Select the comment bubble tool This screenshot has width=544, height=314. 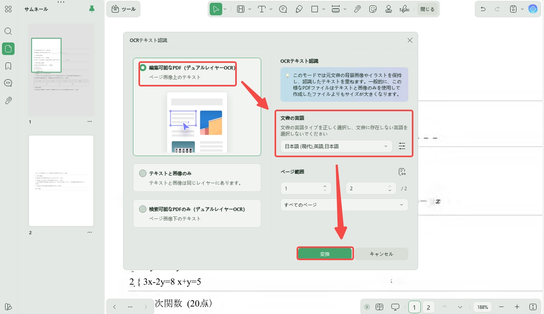[283, 9]
